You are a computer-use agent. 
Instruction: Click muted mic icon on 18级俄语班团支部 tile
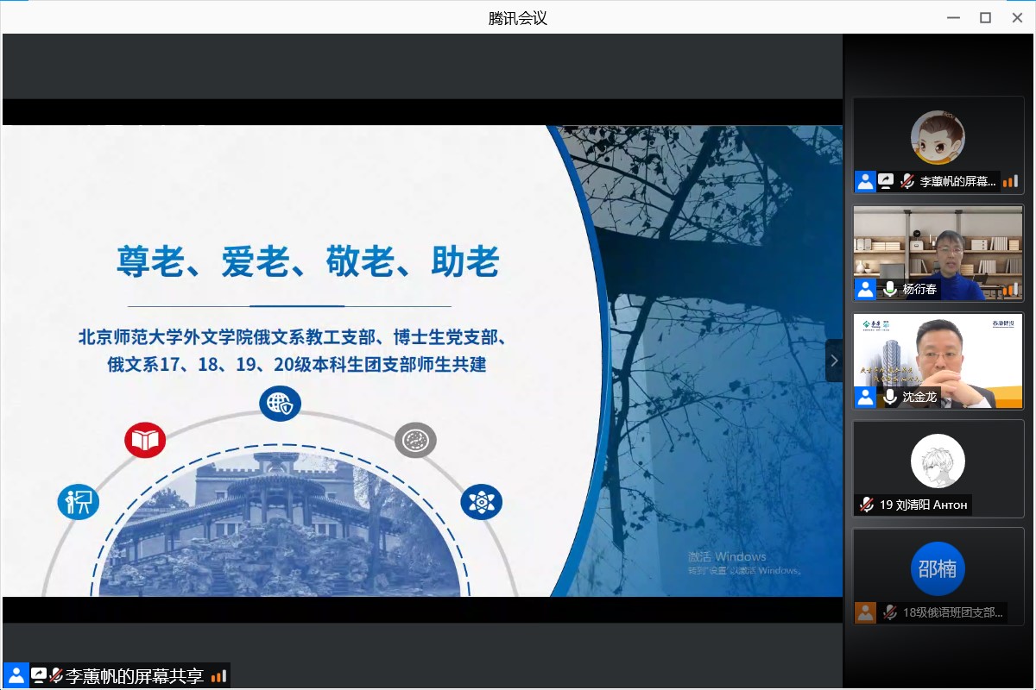pyautogui.click(x=890, y=612)
